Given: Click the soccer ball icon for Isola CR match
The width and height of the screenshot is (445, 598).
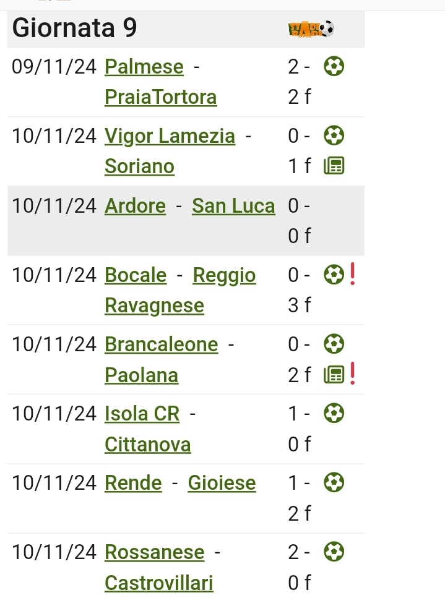Looking at the screenshot, I should pyautogui.click(x=334, y=413).
